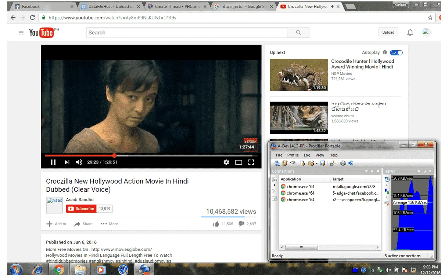
Task: Click checklist icon in Proxifier toolbar
Action: pos(333,163)
